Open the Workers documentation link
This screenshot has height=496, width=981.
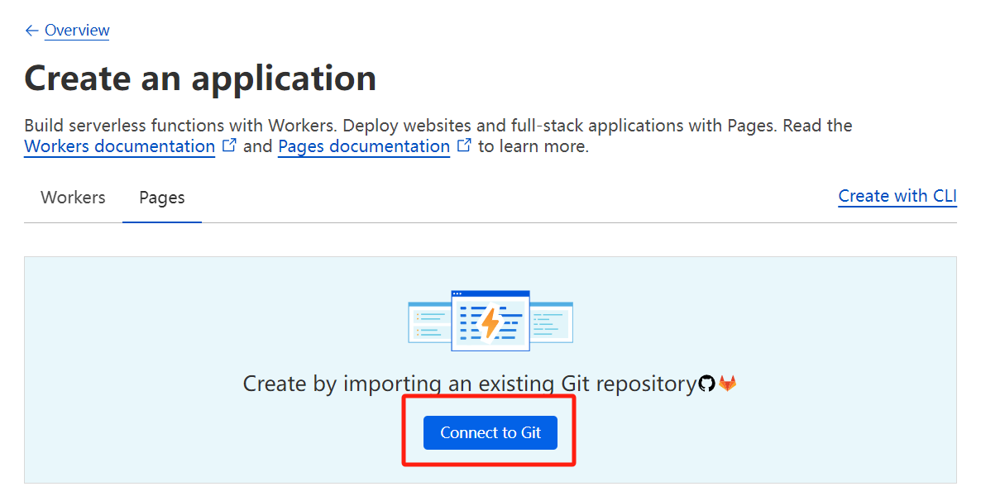(119, 146)
